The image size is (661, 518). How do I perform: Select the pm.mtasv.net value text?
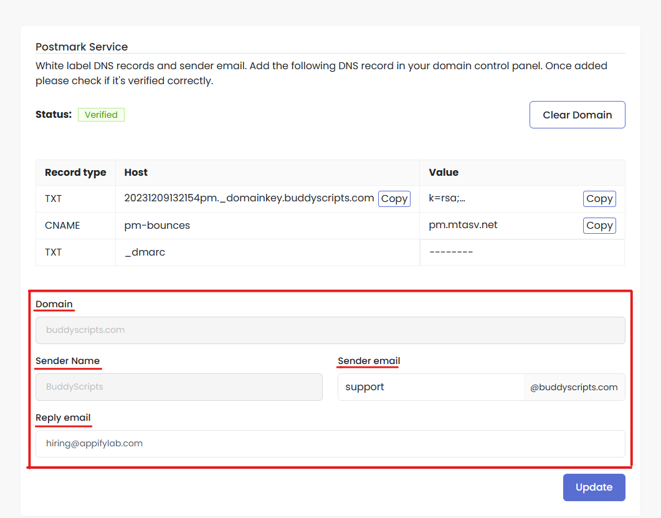(x=463, y=225)
